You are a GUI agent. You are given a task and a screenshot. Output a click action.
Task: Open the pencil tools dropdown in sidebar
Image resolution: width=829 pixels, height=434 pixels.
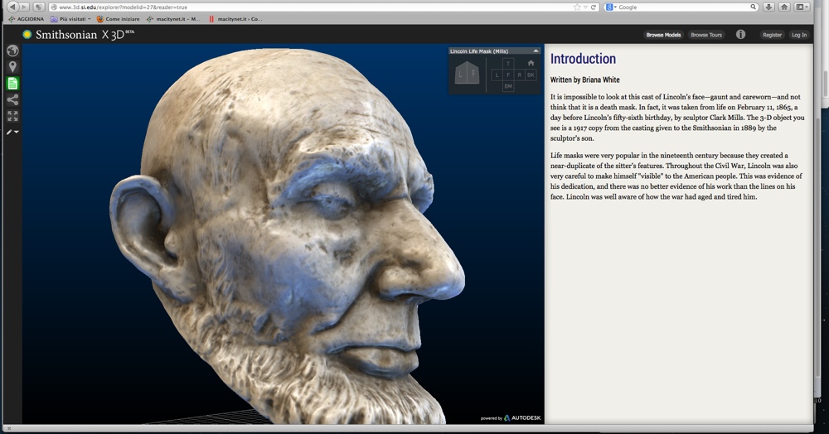click(12, 132)
